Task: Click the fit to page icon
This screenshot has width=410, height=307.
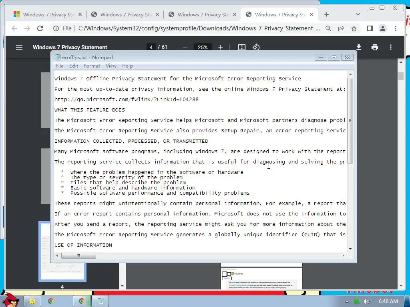Action: (241, 47)
